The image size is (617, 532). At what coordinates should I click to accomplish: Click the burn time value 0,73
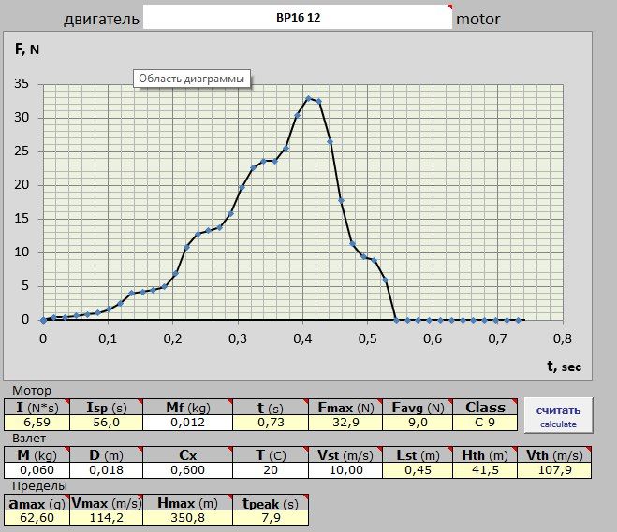[x=271, y=423]
